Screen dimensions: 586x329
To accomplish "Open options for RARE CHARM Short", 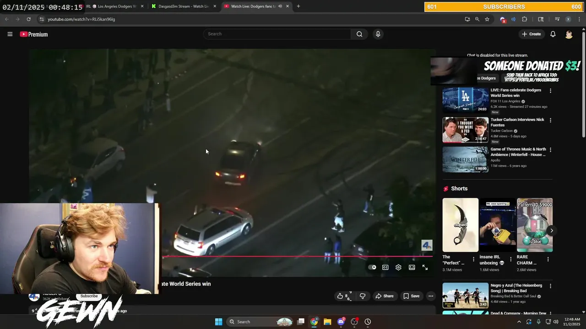I will point(548,259).
